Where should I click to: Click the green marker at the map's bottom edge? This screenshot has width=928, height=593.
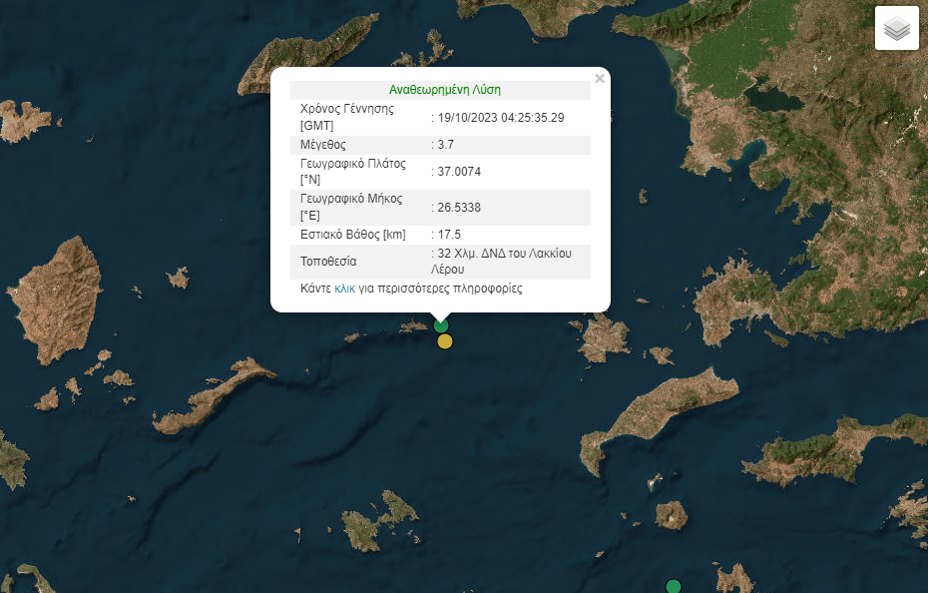point(674,586)
